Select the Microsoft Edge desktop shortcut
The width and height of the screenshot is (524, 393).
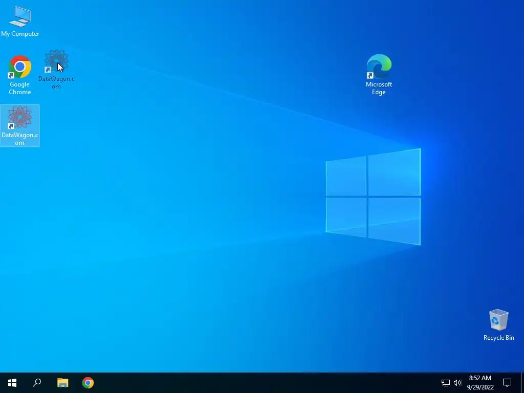pos(379,75)
